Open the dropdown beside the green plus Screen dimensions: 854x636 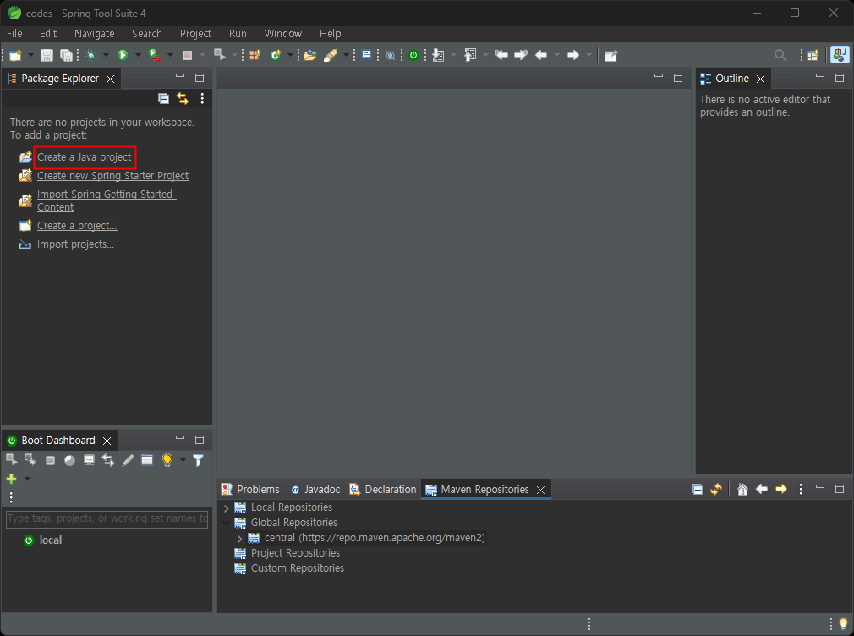click(27, 479)
